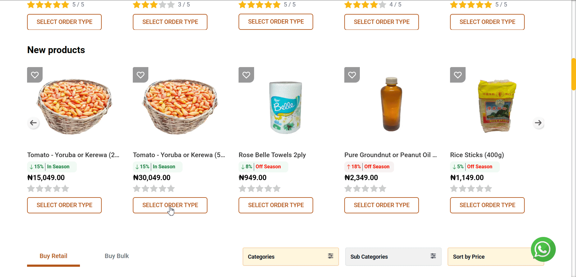This screenshot has height=277, width=576.
Task: Select order type for Pure Groundnut Oil
Action: [x=382, y=205]
